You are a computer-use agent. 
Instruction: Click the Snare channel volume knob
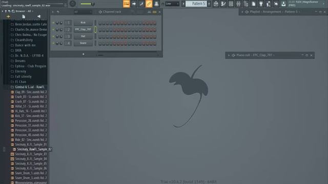tap(61, 43)
